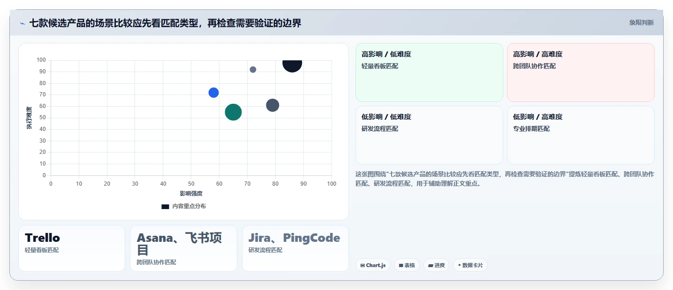Select the small gray bubble near 90

click(x=253, y=70)
